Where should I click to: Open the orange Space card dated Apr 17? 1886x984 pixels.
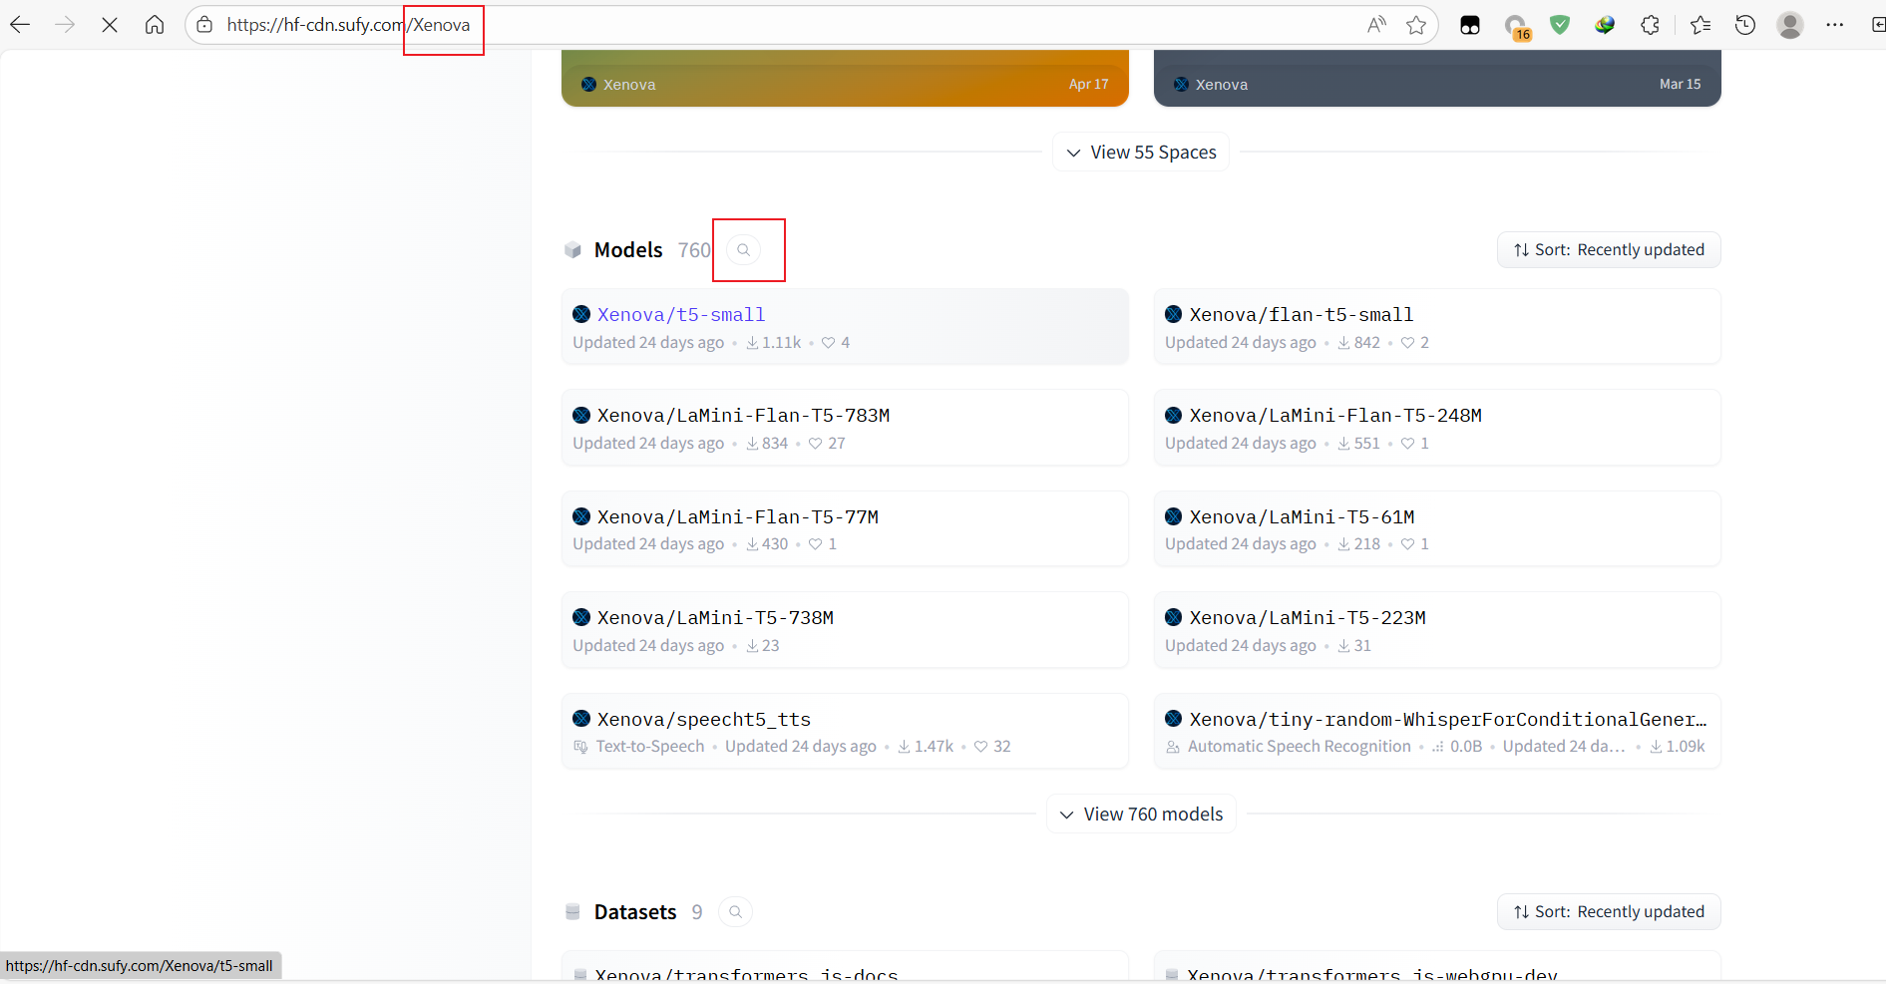pyautogui.click(x=845, y=79)
